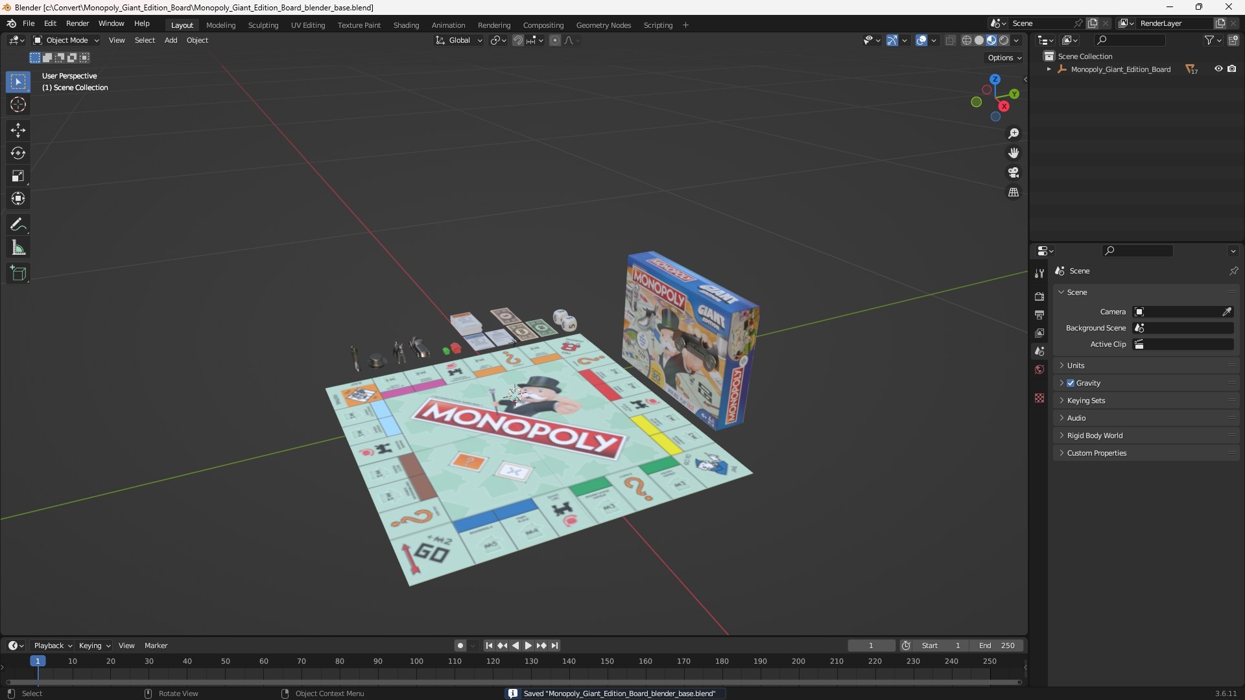Select the Move tool
Viewport: 1245px width, 700px height.
pos(18,130)
